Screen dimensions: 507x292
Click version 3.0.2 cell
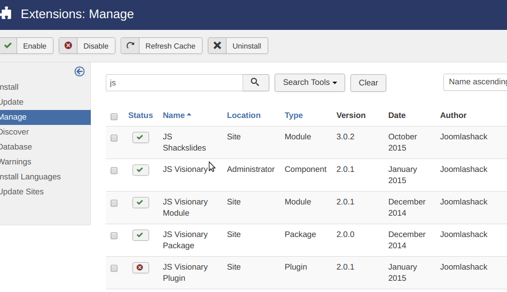345,137
